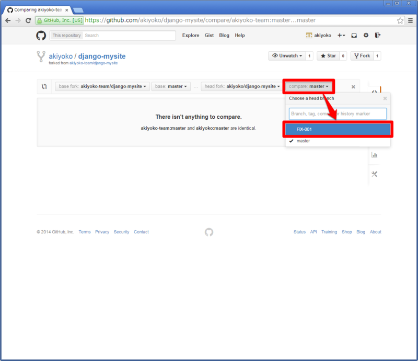Click the footer GitHub logo
This screenshot has width=418, height=361.
209,232
